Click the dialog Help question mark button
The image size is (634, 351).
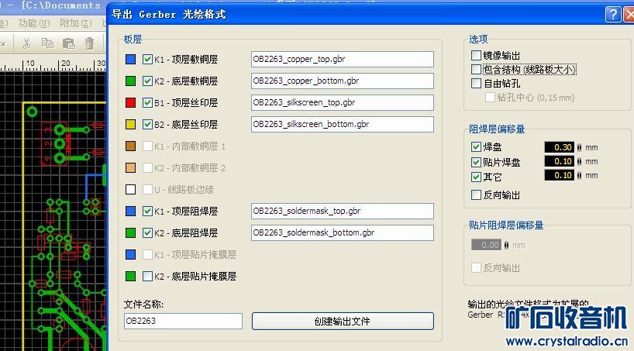[613, 15]
